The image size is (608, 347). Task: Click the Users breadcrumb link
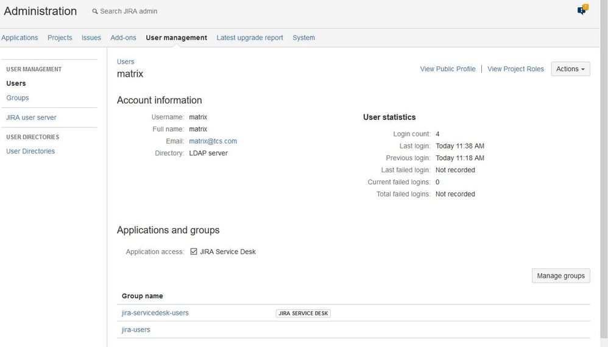point(125,61)
